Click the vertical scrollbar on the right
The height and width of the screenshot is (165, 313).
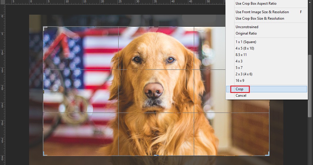pyautogui.click(x=309, y=85)
